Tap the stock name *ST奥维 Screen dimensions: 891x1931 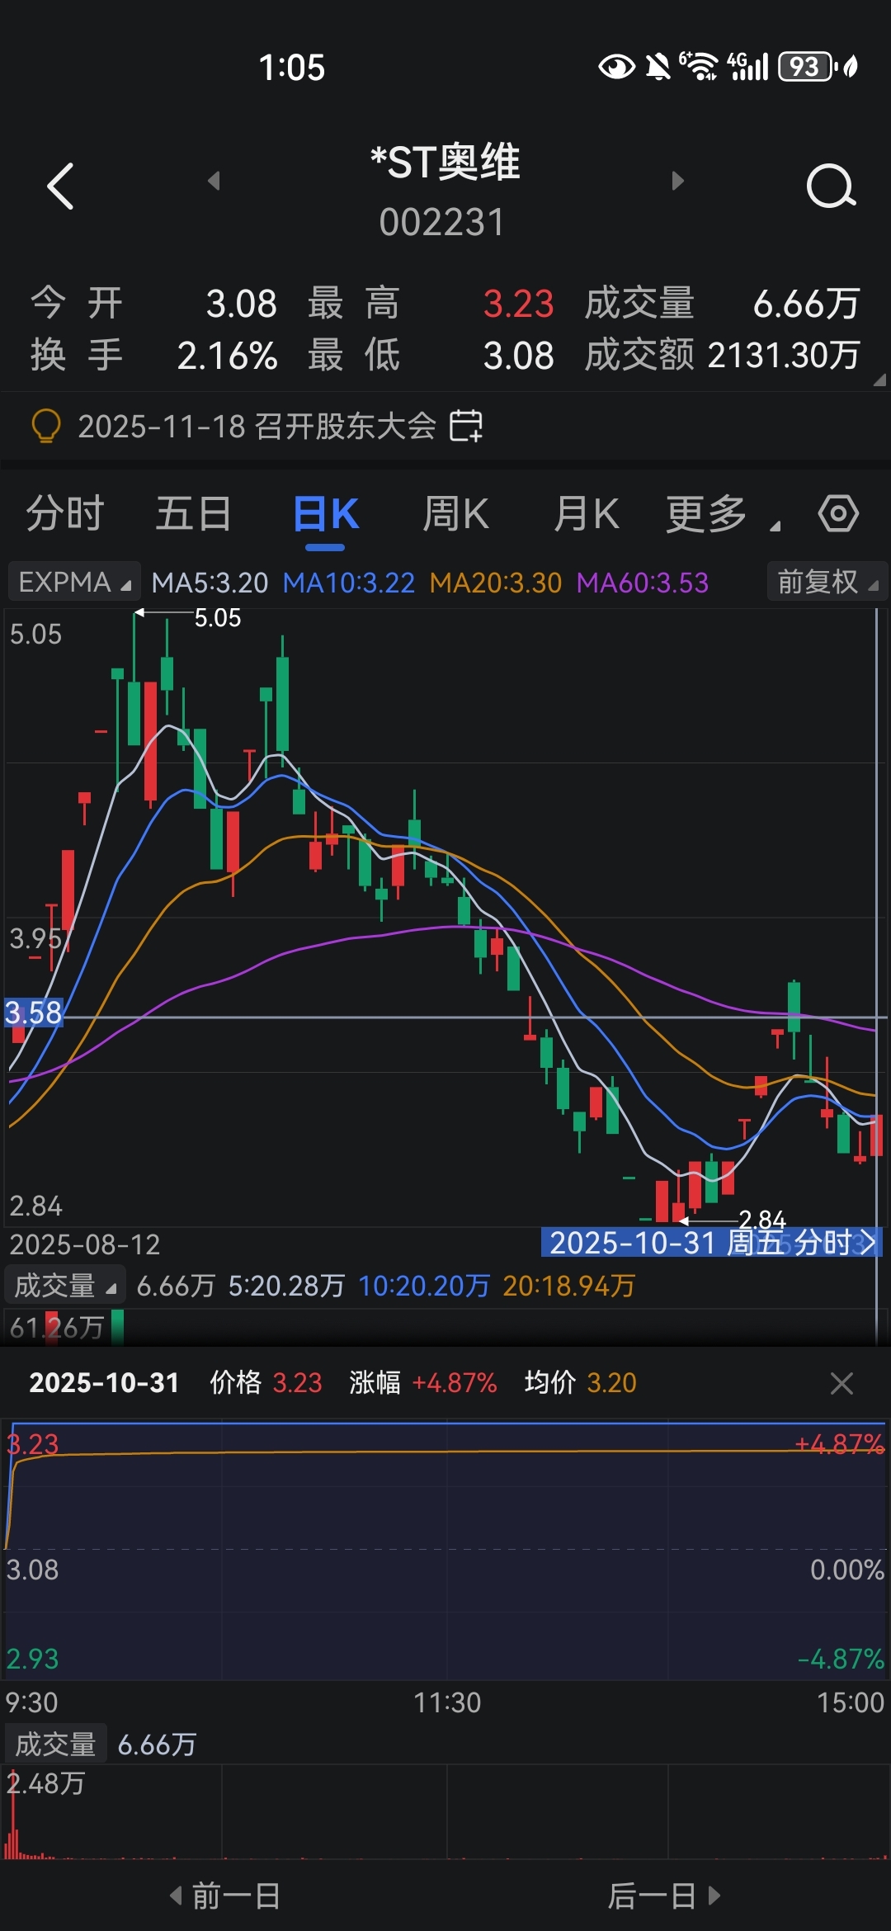[x=445, y=162]
